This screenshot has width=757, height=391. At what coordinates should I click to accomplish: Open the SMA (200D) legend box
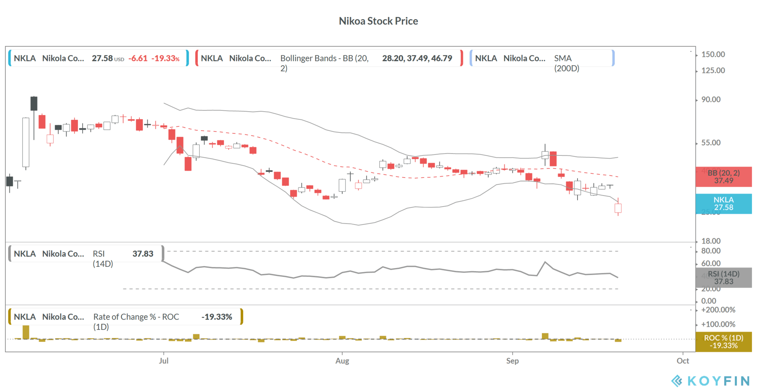(x=542, y=58)
